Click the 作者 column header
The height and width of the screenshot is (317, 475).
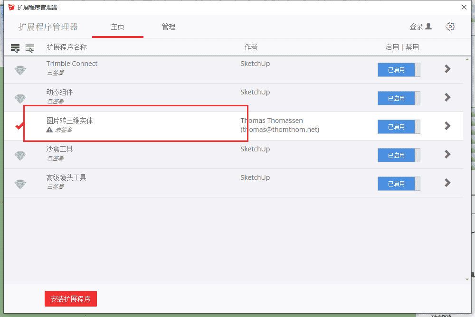tap(251, 47)
